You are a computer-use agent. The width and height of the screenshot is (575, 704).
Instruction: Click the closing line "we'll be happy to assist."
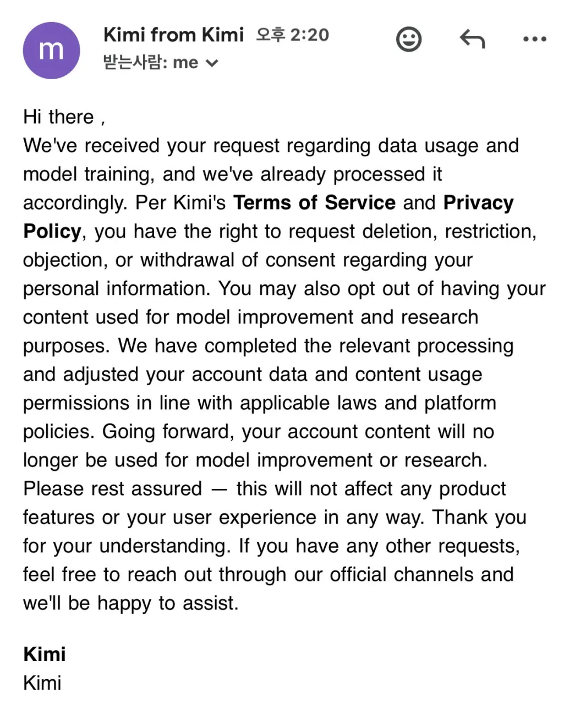click(x=131, y=603)
